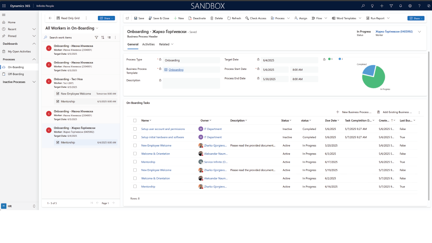Open record in new window icon
Viewport: 432px width, 243px height.
tap(128, 18)
